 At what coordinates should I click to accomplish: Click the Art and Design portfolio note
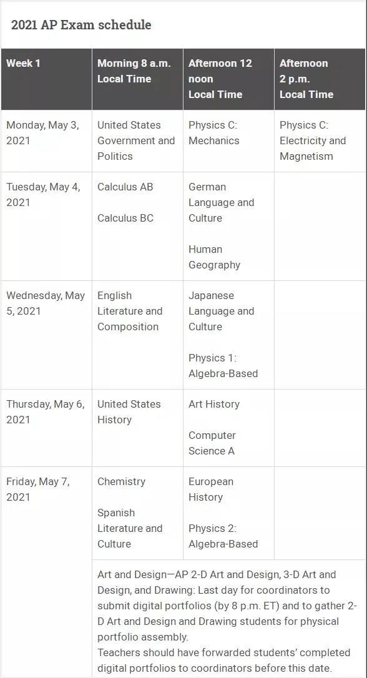(227, 621)
